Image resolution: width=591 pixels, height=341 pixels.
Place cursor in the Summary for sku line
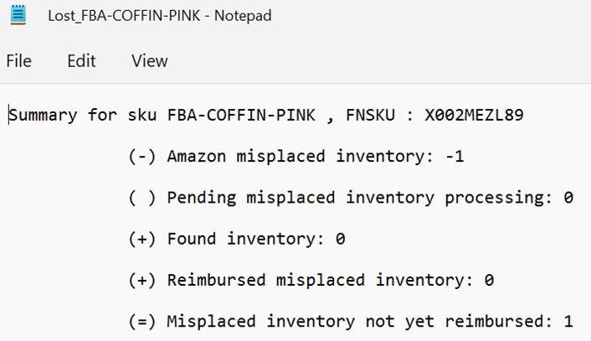point(266,115)
